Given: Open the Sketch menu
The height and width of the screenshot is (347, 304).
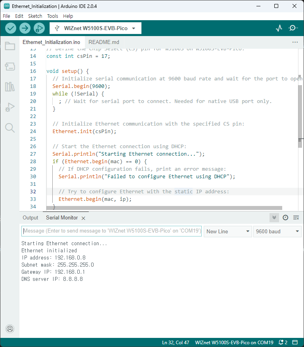Looking at the screenshot, I should tap(35, 16).
